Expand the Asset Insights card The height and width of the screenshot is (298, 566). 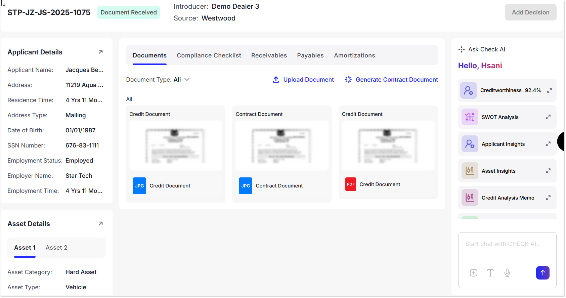click(548, 171)
